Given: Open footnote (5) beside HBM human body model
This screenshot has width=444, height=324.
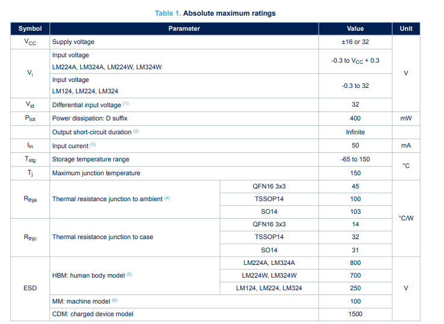Looking at the screenshot, I should point(130,275).
